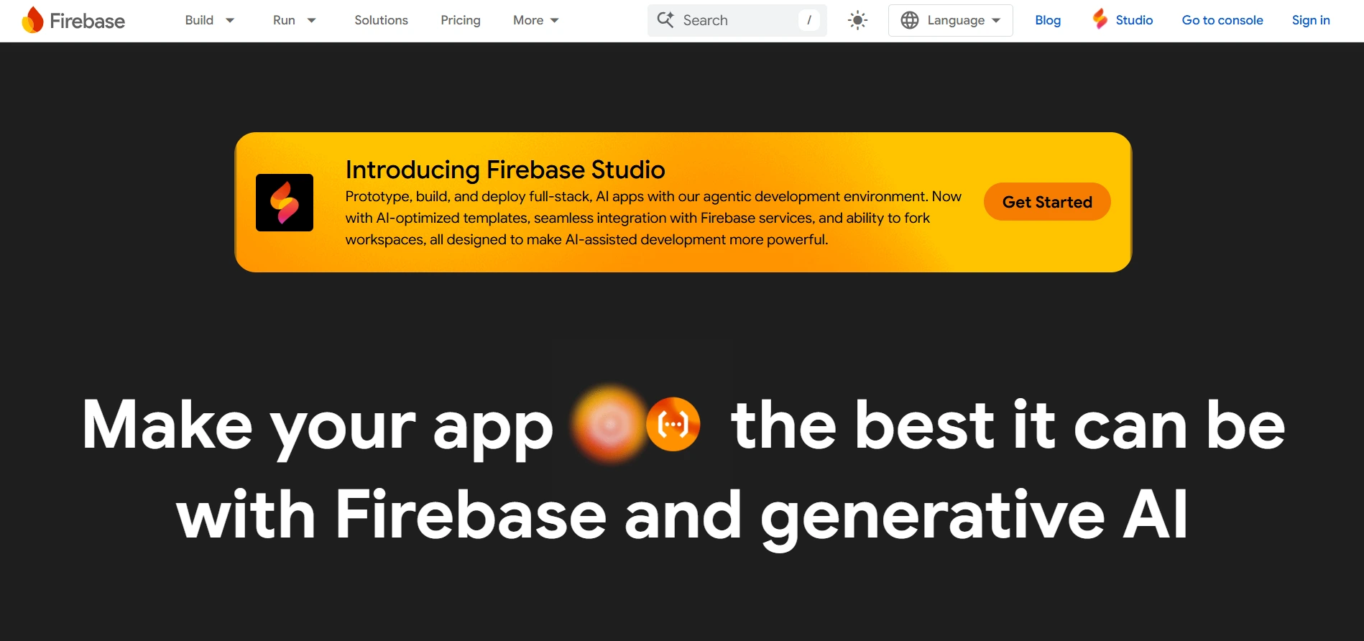The width and height of the screenshot is (1364, 641).
Task: Click the glowing orange circle icon in headline
Action: pos(609,425)
